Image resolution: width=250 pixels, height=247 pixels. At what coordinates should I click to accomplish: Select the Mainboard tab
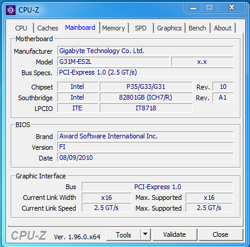click(x=80, y=27)
